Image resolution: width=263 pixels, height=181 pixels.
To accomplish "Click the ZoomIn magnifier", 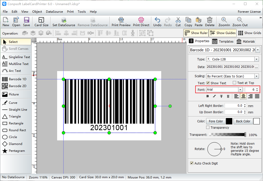I will point(224,22).
